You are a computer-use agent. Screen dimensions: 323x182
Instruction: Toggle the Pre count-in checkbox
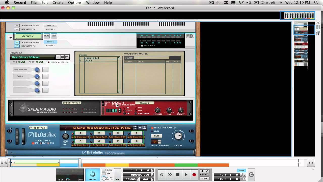tap(104, 174)
